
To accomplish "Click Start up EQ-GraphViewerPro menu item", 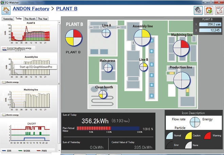I will (x=36, y=67).
